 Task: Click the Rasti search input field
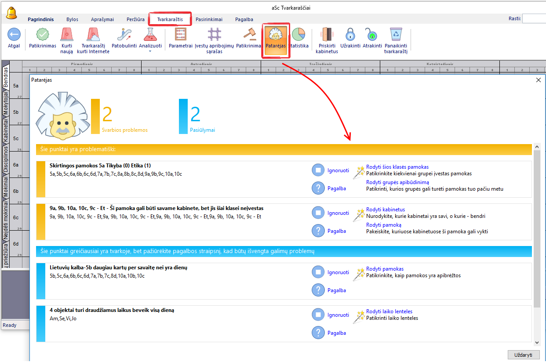tap(534, 18)
